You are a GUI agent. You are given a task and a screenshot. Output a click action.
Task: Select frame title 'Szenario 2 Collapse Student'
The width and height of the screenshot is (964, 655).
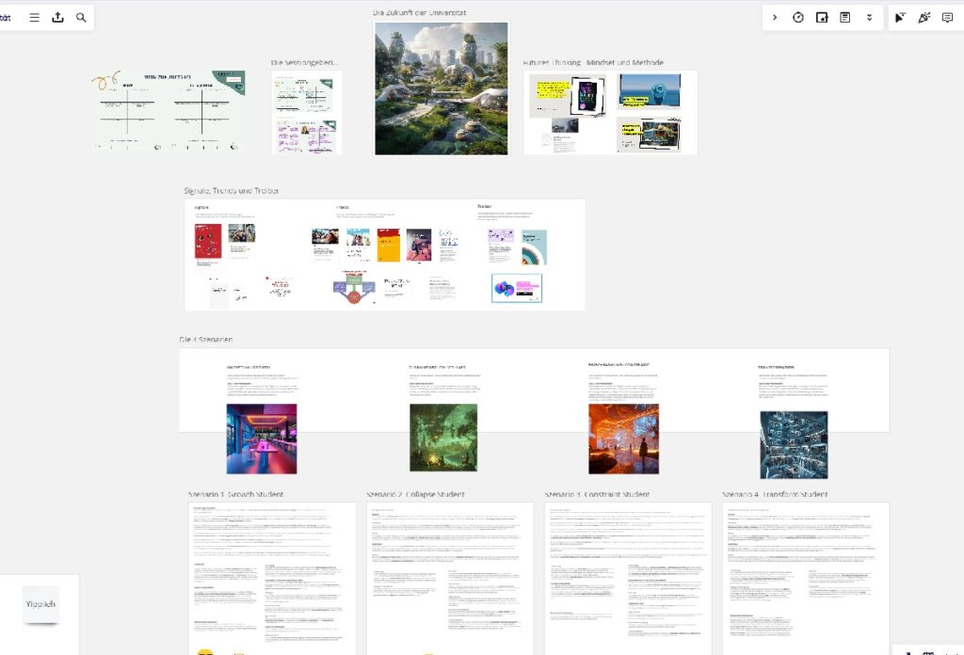pos(415,494)
